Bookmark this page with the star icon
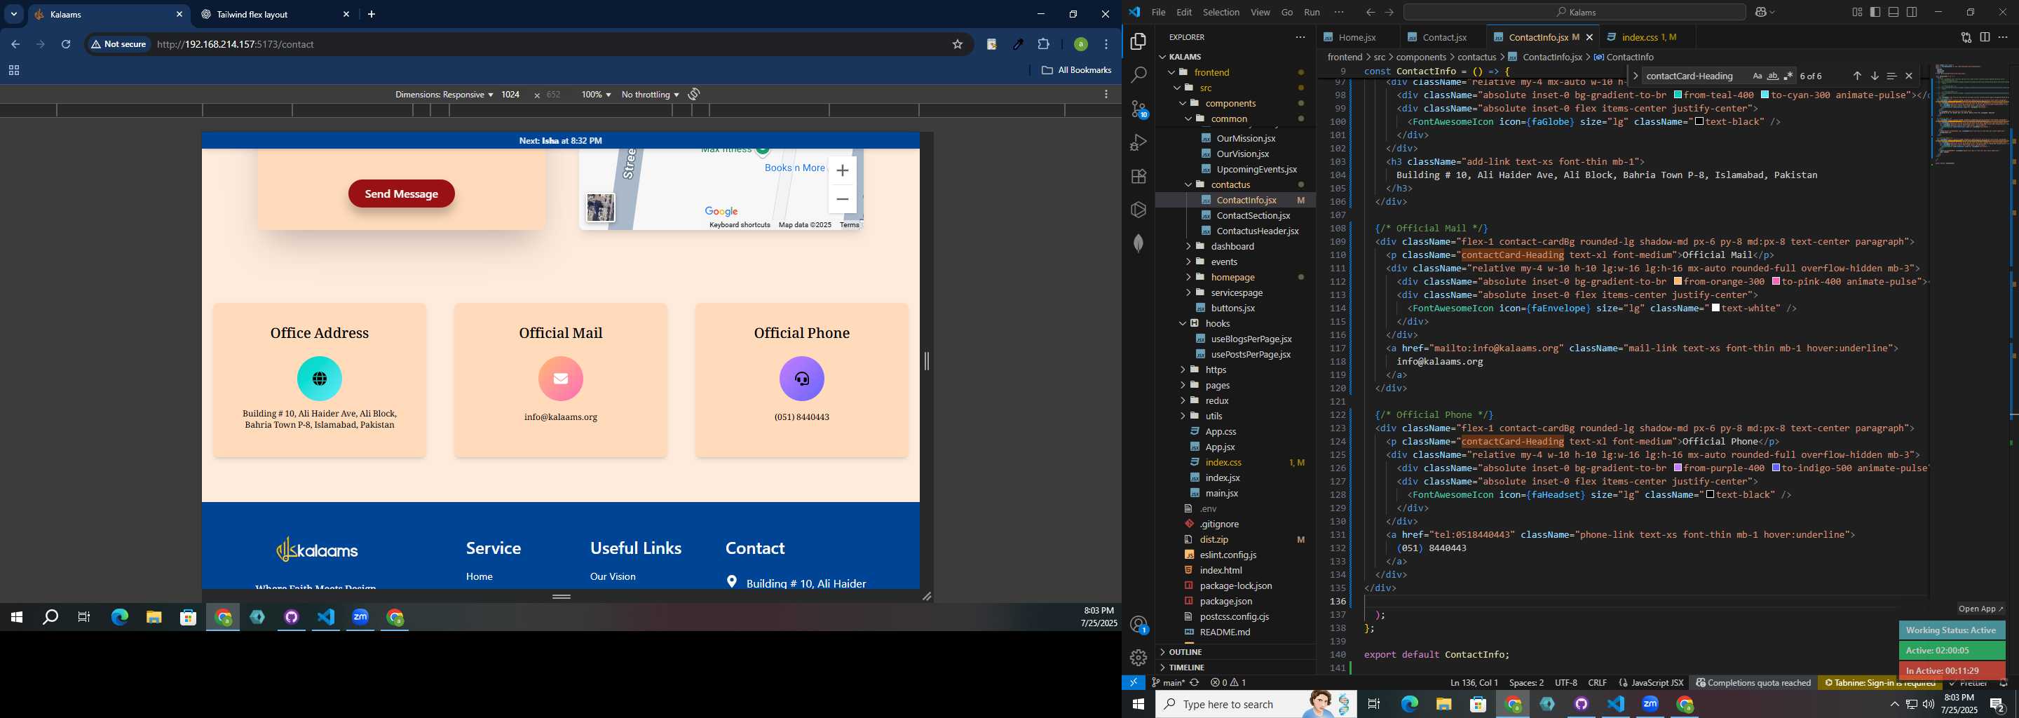 (957, 45)
